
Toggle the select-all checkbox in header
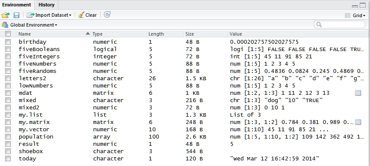8,34
